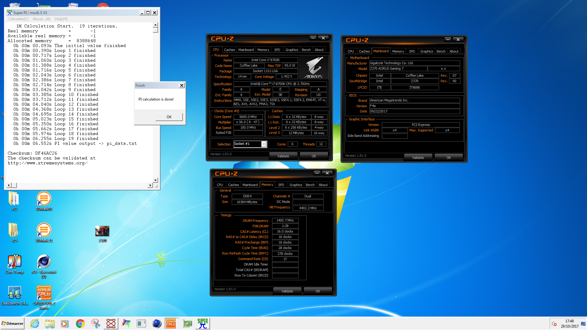Open the Help(H) menu in Super PI
This screenshot has height=330, width=587.
[61, 19]
